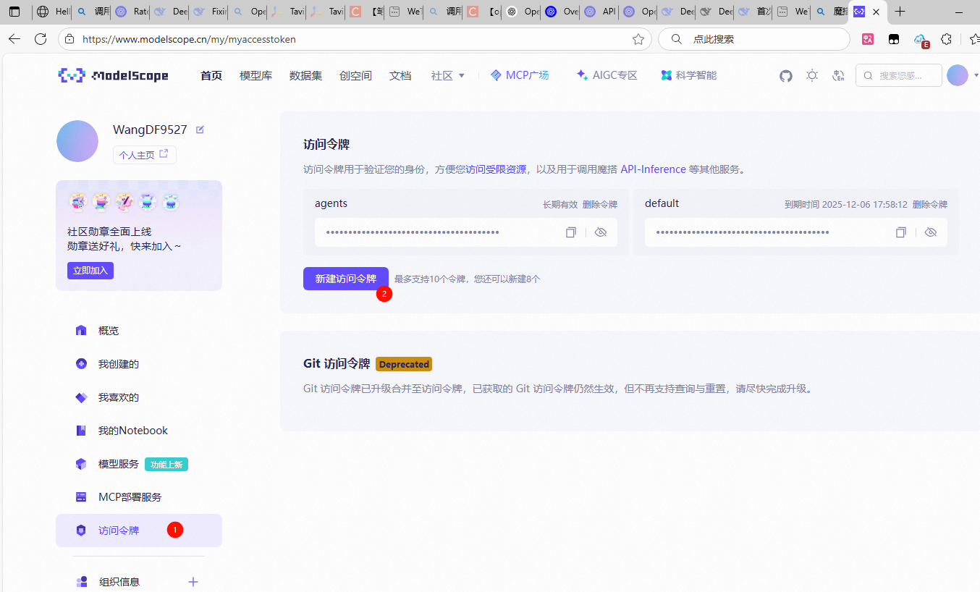Click the large profile avatar picture
Screen dimensions: 980x592
coord(77,141)
